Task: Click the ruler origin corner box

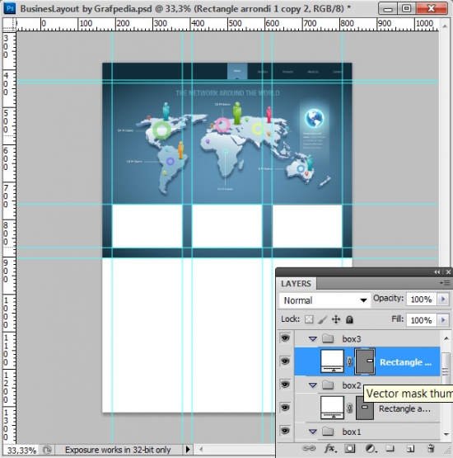Action: tap(9, 25)
